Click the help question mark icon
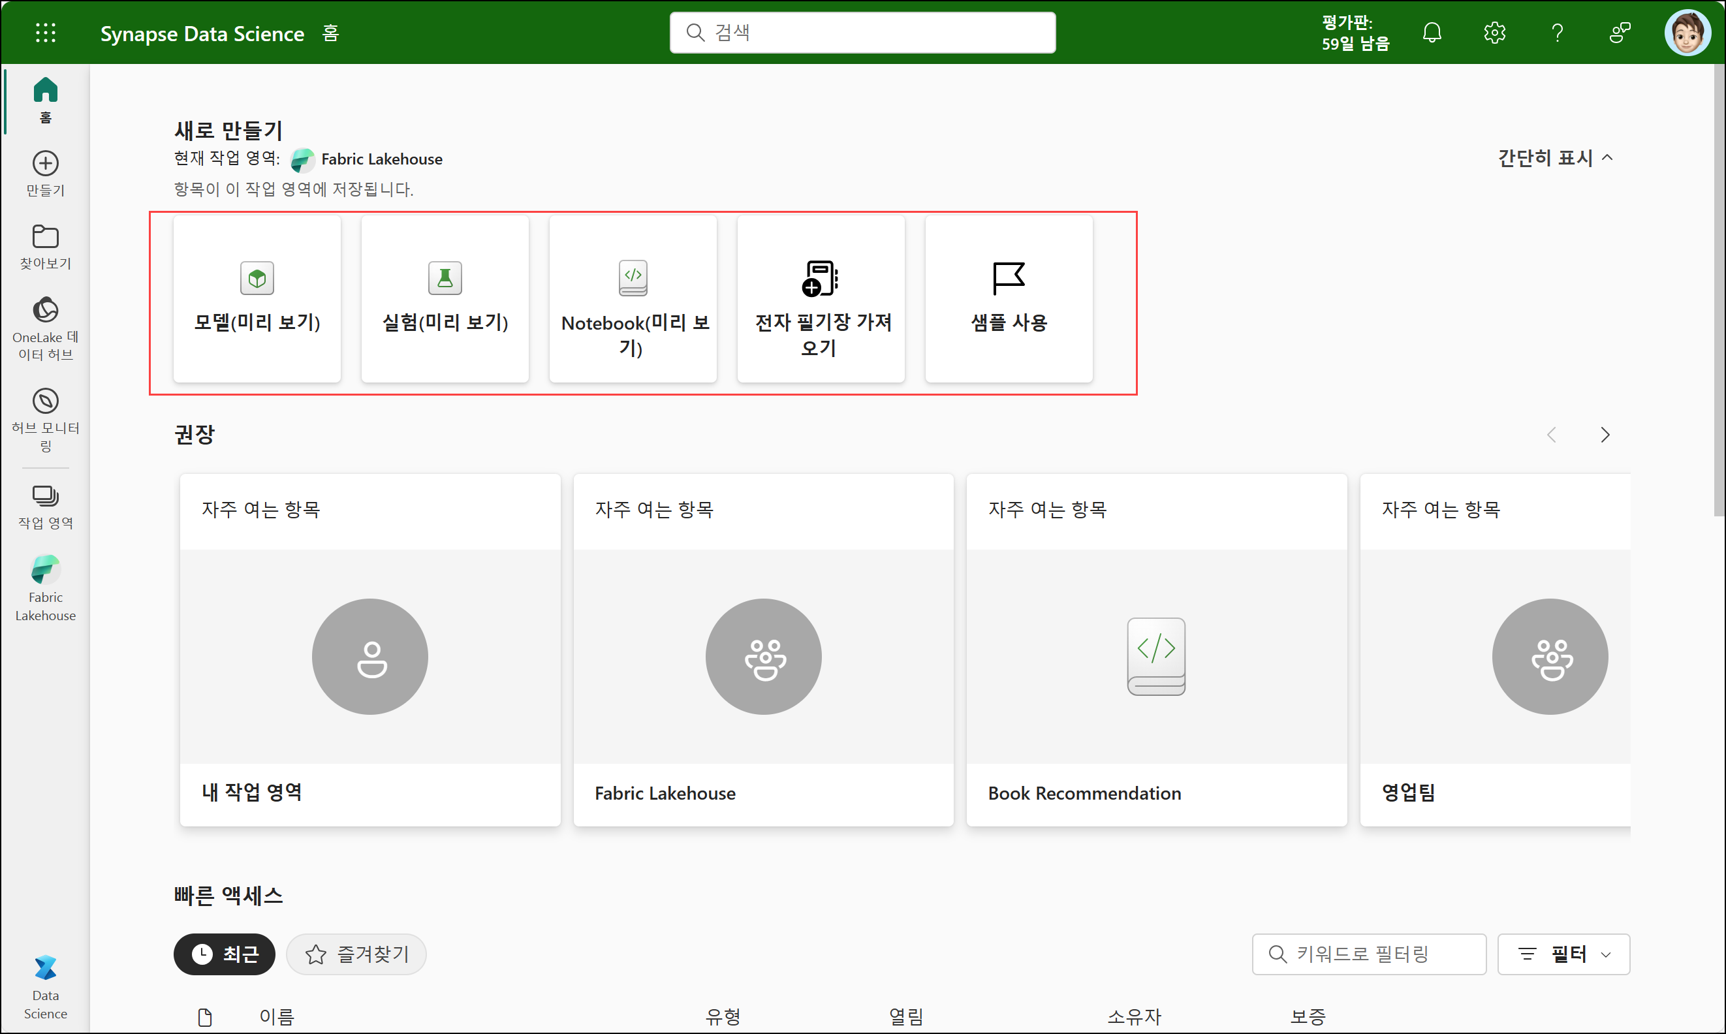 [x=1557, y=33]
